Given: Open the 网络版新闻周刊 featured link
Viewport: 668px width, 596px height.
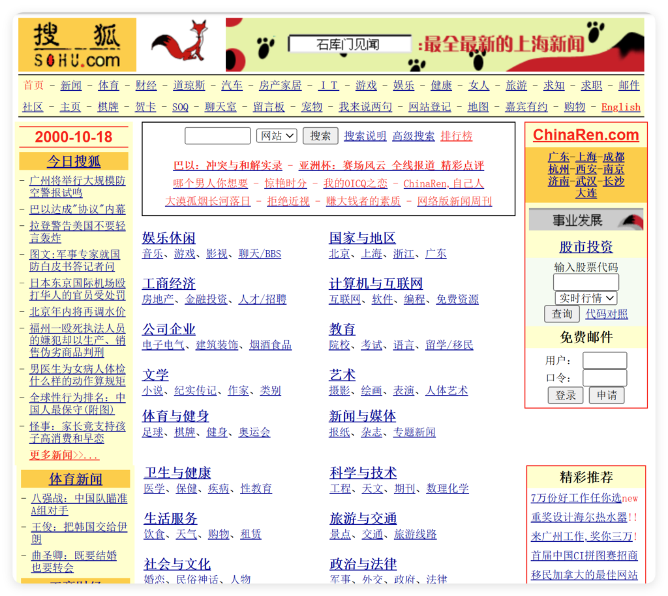Looking at the screenshot, I should [455, 201].
